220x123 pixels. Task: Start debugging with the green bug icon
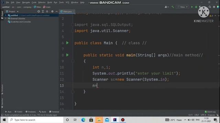tap(196, 7)
